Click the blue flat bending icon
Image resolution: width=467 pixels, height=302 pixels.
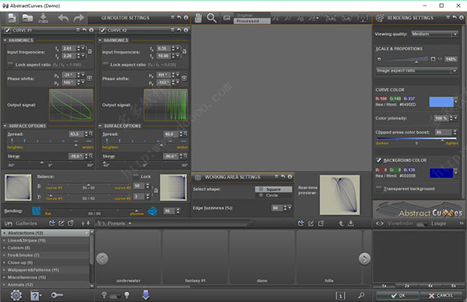coord(37,211)
